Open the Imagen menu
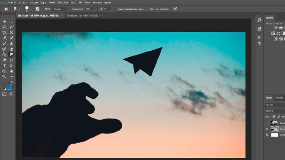The width and height of the screenshot is (285, 160). [33, 3]
